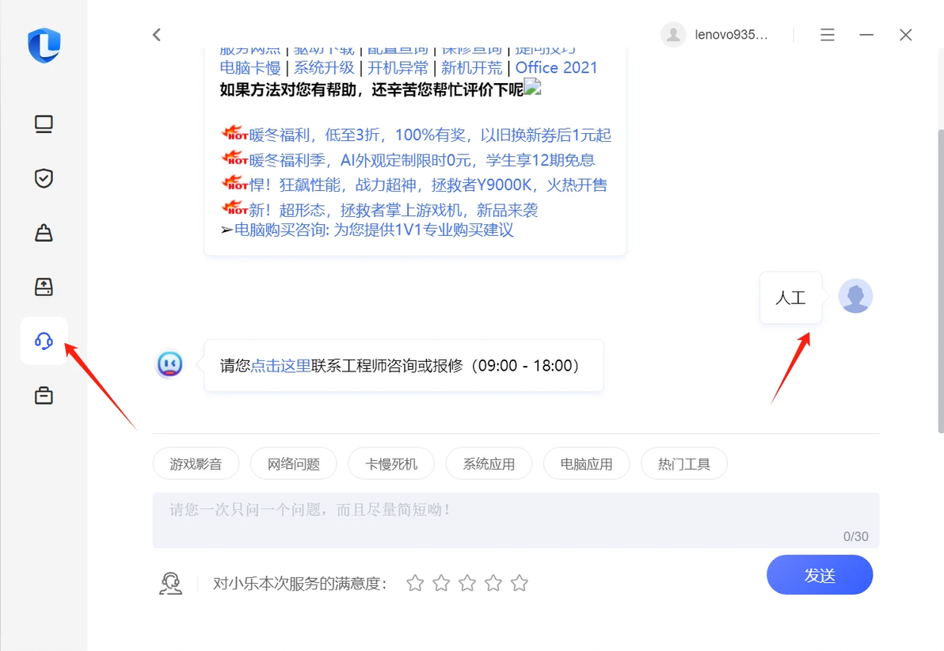Open the 拯救者掌上游戏机 new product link
Viewport: 944px width, 651px height.
(x=393, y=210)
